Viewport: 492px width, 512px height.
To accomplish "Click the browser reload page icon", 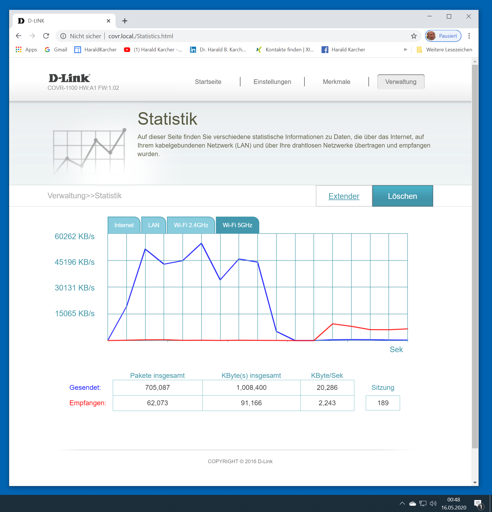I will click(46, 36).
